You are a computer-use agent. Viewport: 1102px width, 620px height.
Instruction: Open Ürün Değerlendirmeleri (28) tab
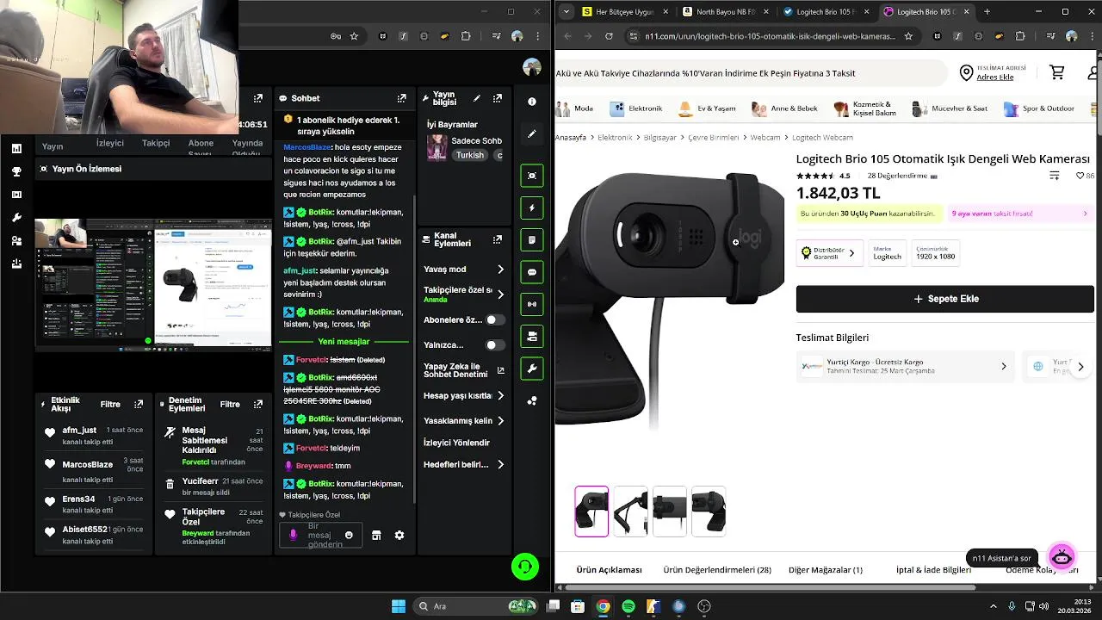[717, 569]
